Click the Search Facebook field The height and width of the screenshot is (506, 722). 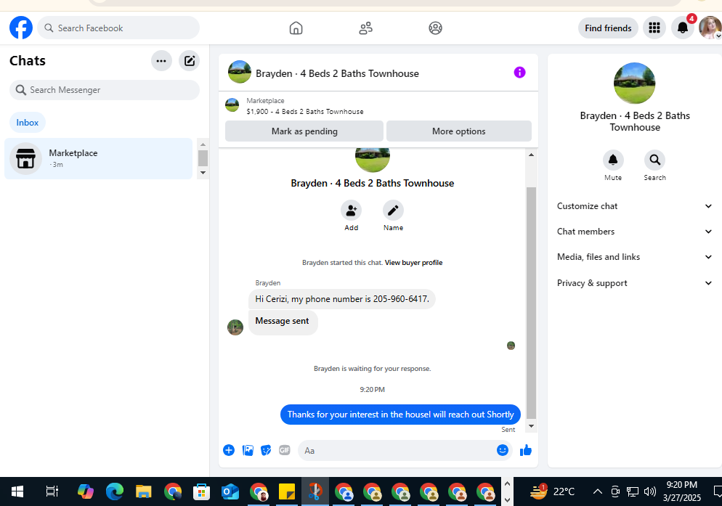click(118, 28)
